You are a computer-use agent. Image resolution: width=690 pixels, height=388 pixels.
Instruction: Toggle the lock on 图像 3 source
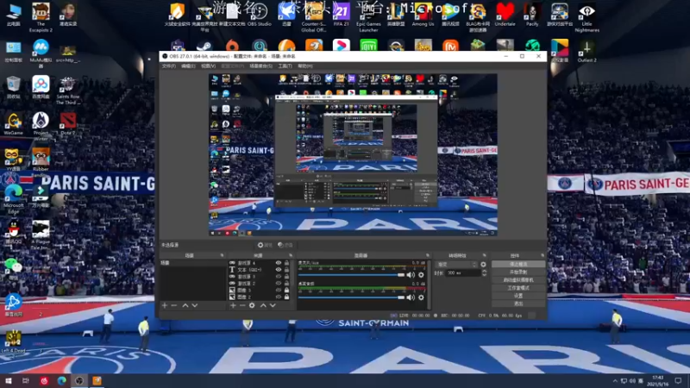287,291
